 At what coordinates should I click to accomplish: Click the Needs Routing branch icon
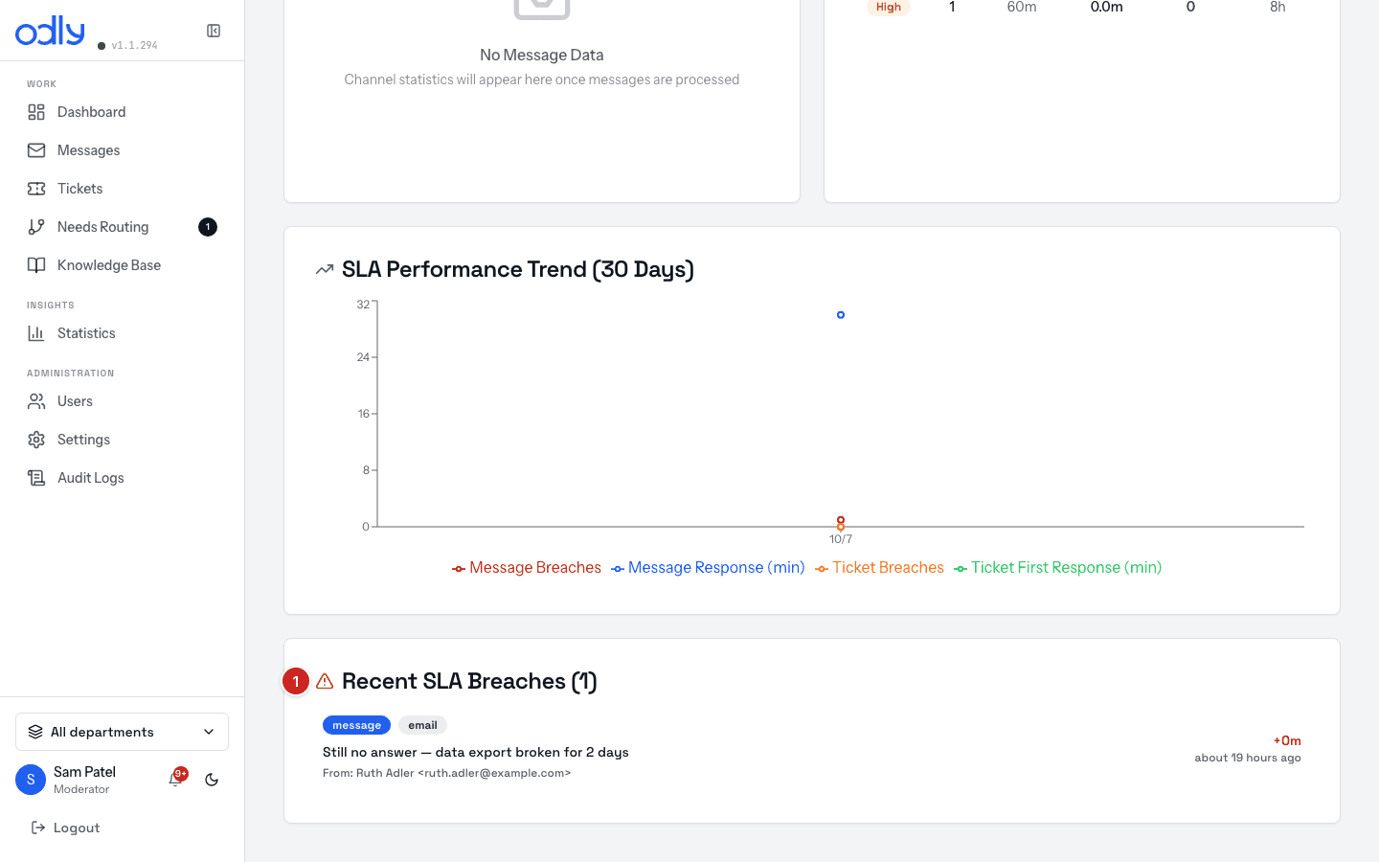36,227
